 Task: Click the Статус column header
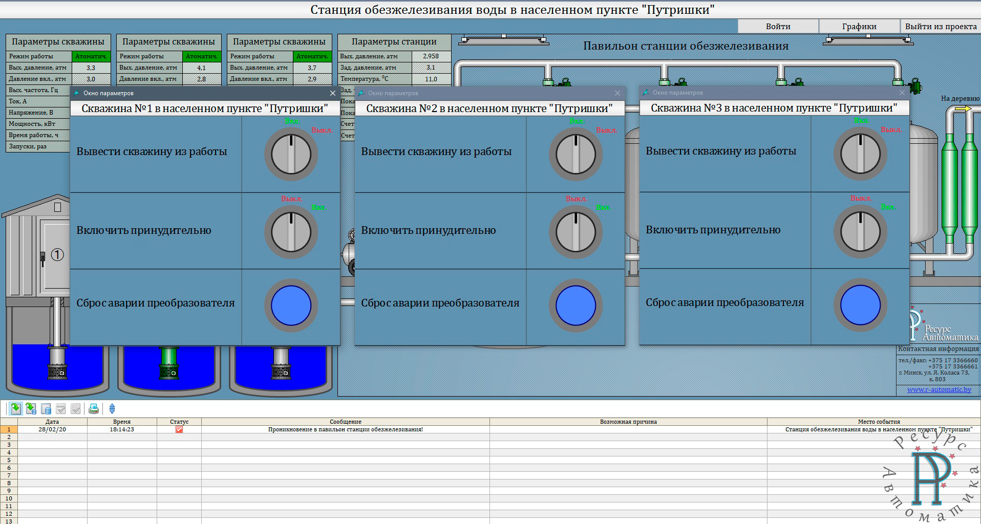tap(179, 422)
